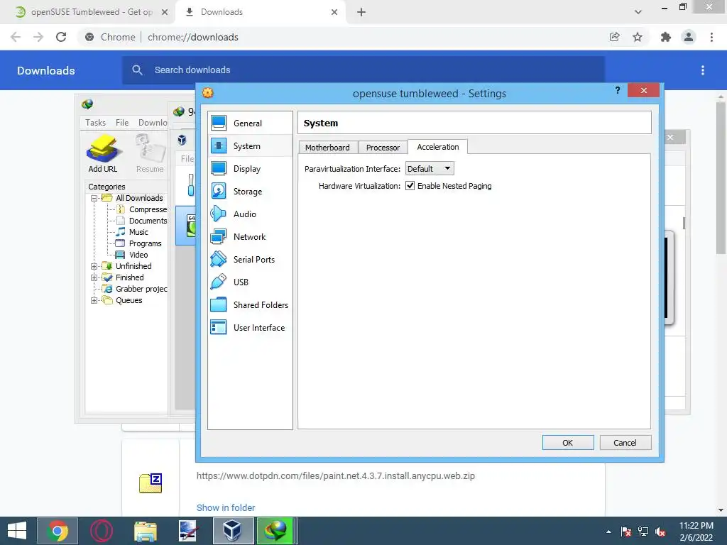727x545 pixels.
Task: Click Show in folder link
Action: click(x=226, y=507)
